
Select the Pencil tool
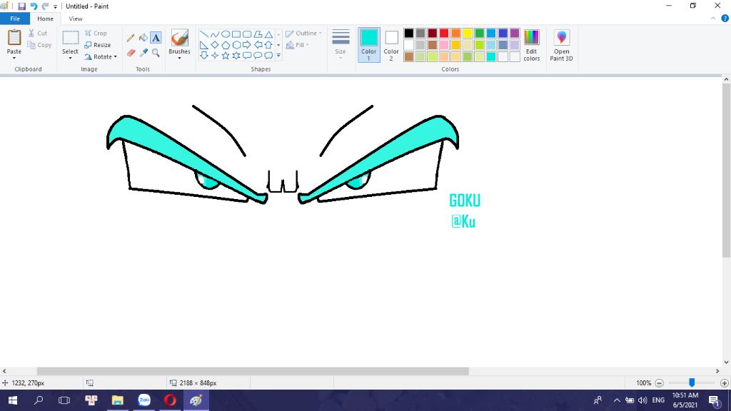131,38
